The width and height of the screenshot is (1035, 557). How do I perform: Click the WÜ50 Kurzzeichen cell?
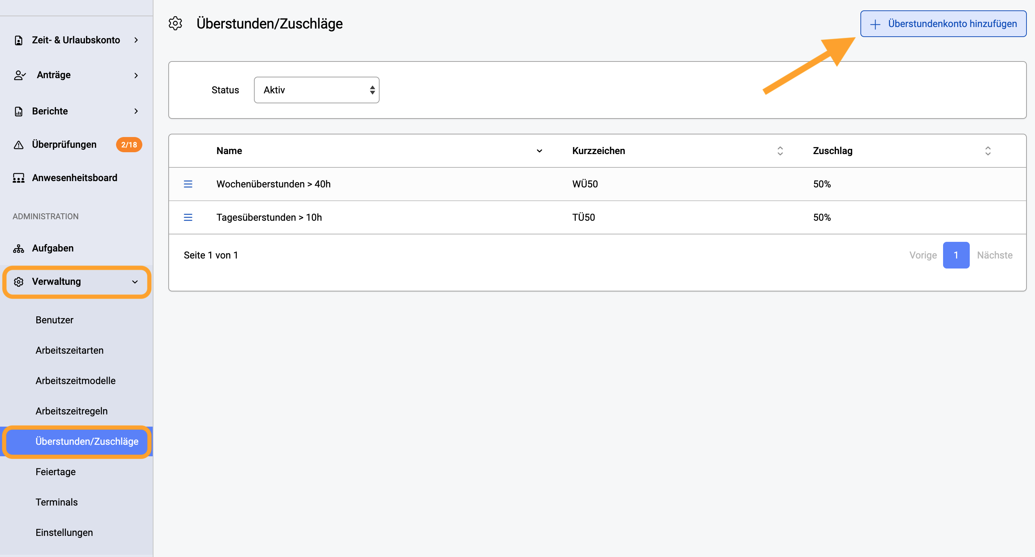click(x=585, y=184)
